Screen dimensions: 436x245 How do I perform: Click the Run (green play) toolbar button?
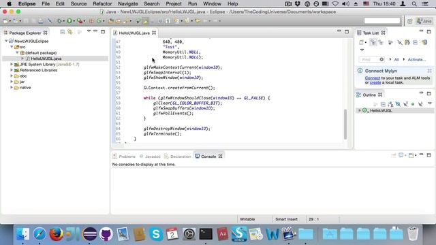coord(69,21)
